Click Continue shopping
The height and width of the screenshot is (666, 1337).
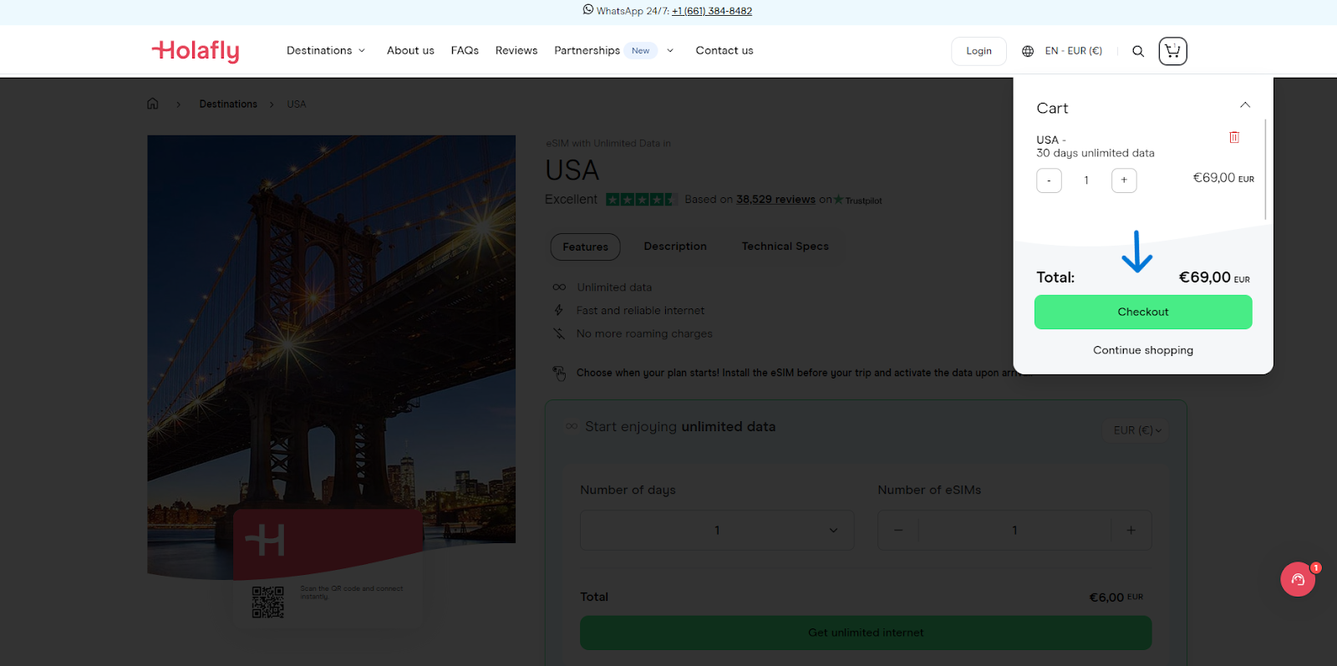(1143, 350)
